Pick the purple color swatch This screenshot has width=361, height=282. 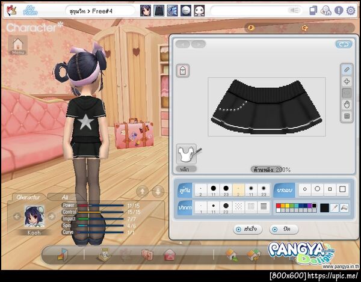[x=310, y=206]
